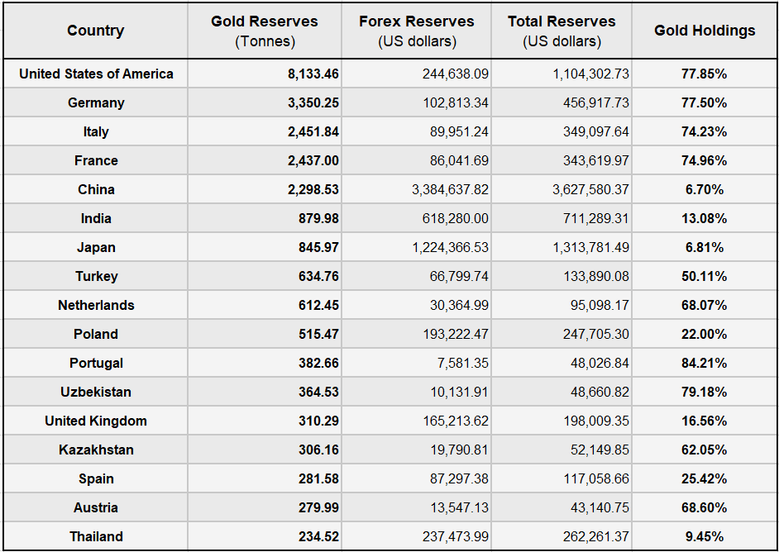The image size is (779, 552).
Task: Select the Total Reserves column header
Action: point(562,31)
